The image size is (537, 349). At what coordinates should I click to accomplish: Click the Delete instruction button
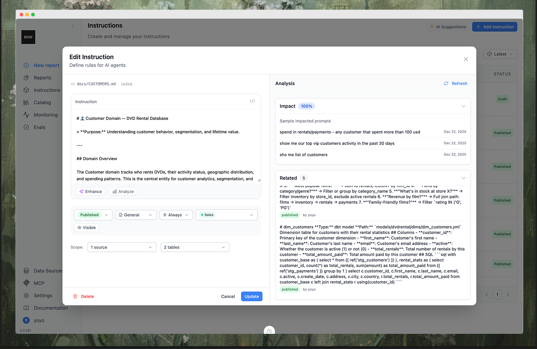[x=83, y=296]
